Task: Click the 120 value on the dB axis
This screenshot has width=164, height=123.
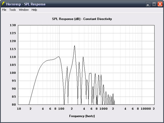Action: pos(13,41)
